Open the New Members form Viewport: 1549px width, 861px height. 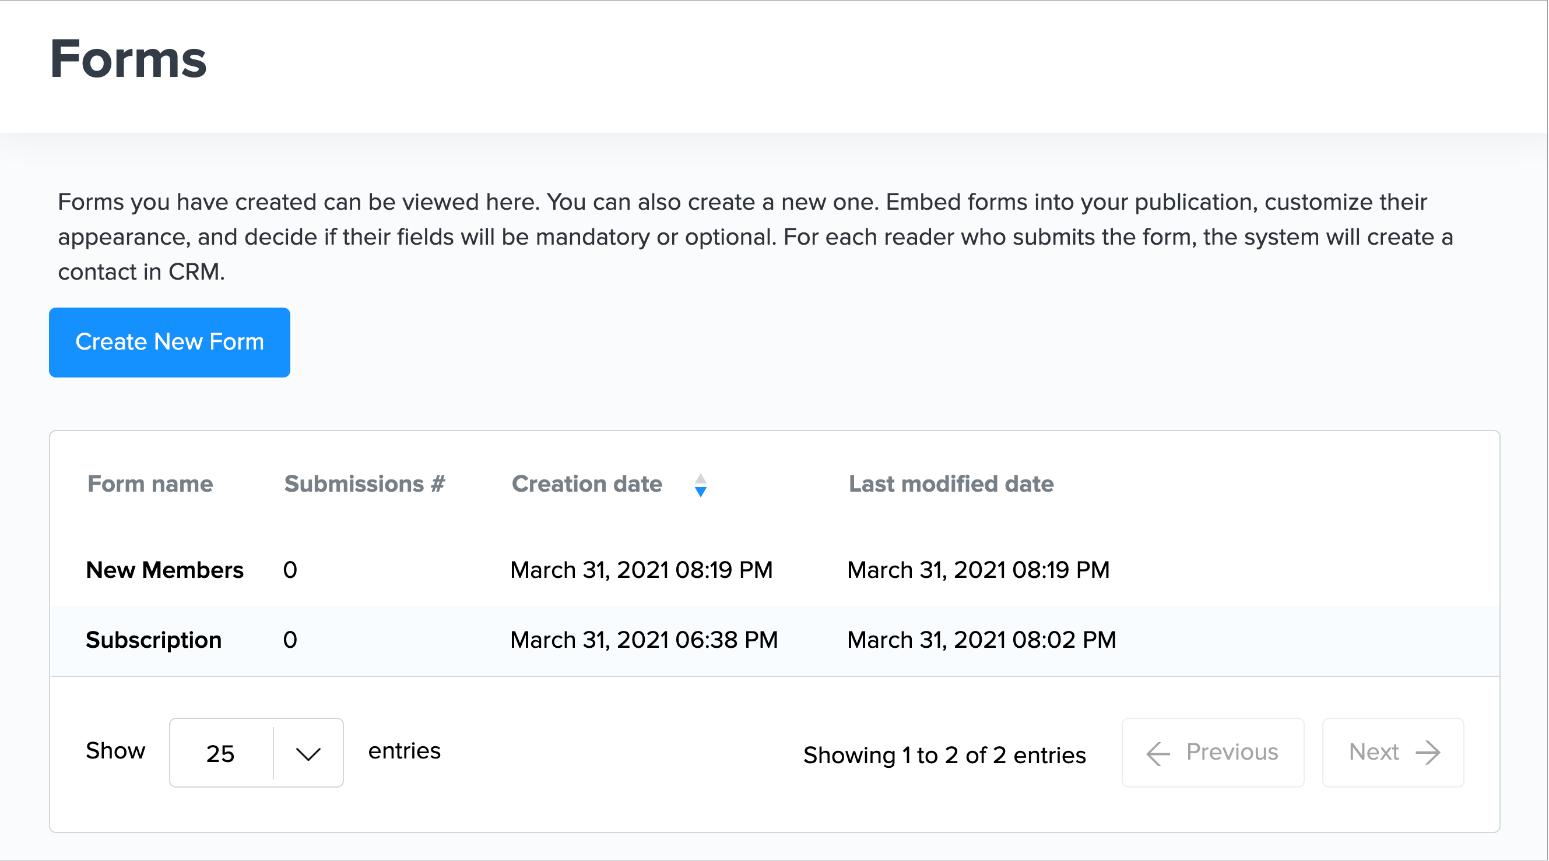click(165, 570)
